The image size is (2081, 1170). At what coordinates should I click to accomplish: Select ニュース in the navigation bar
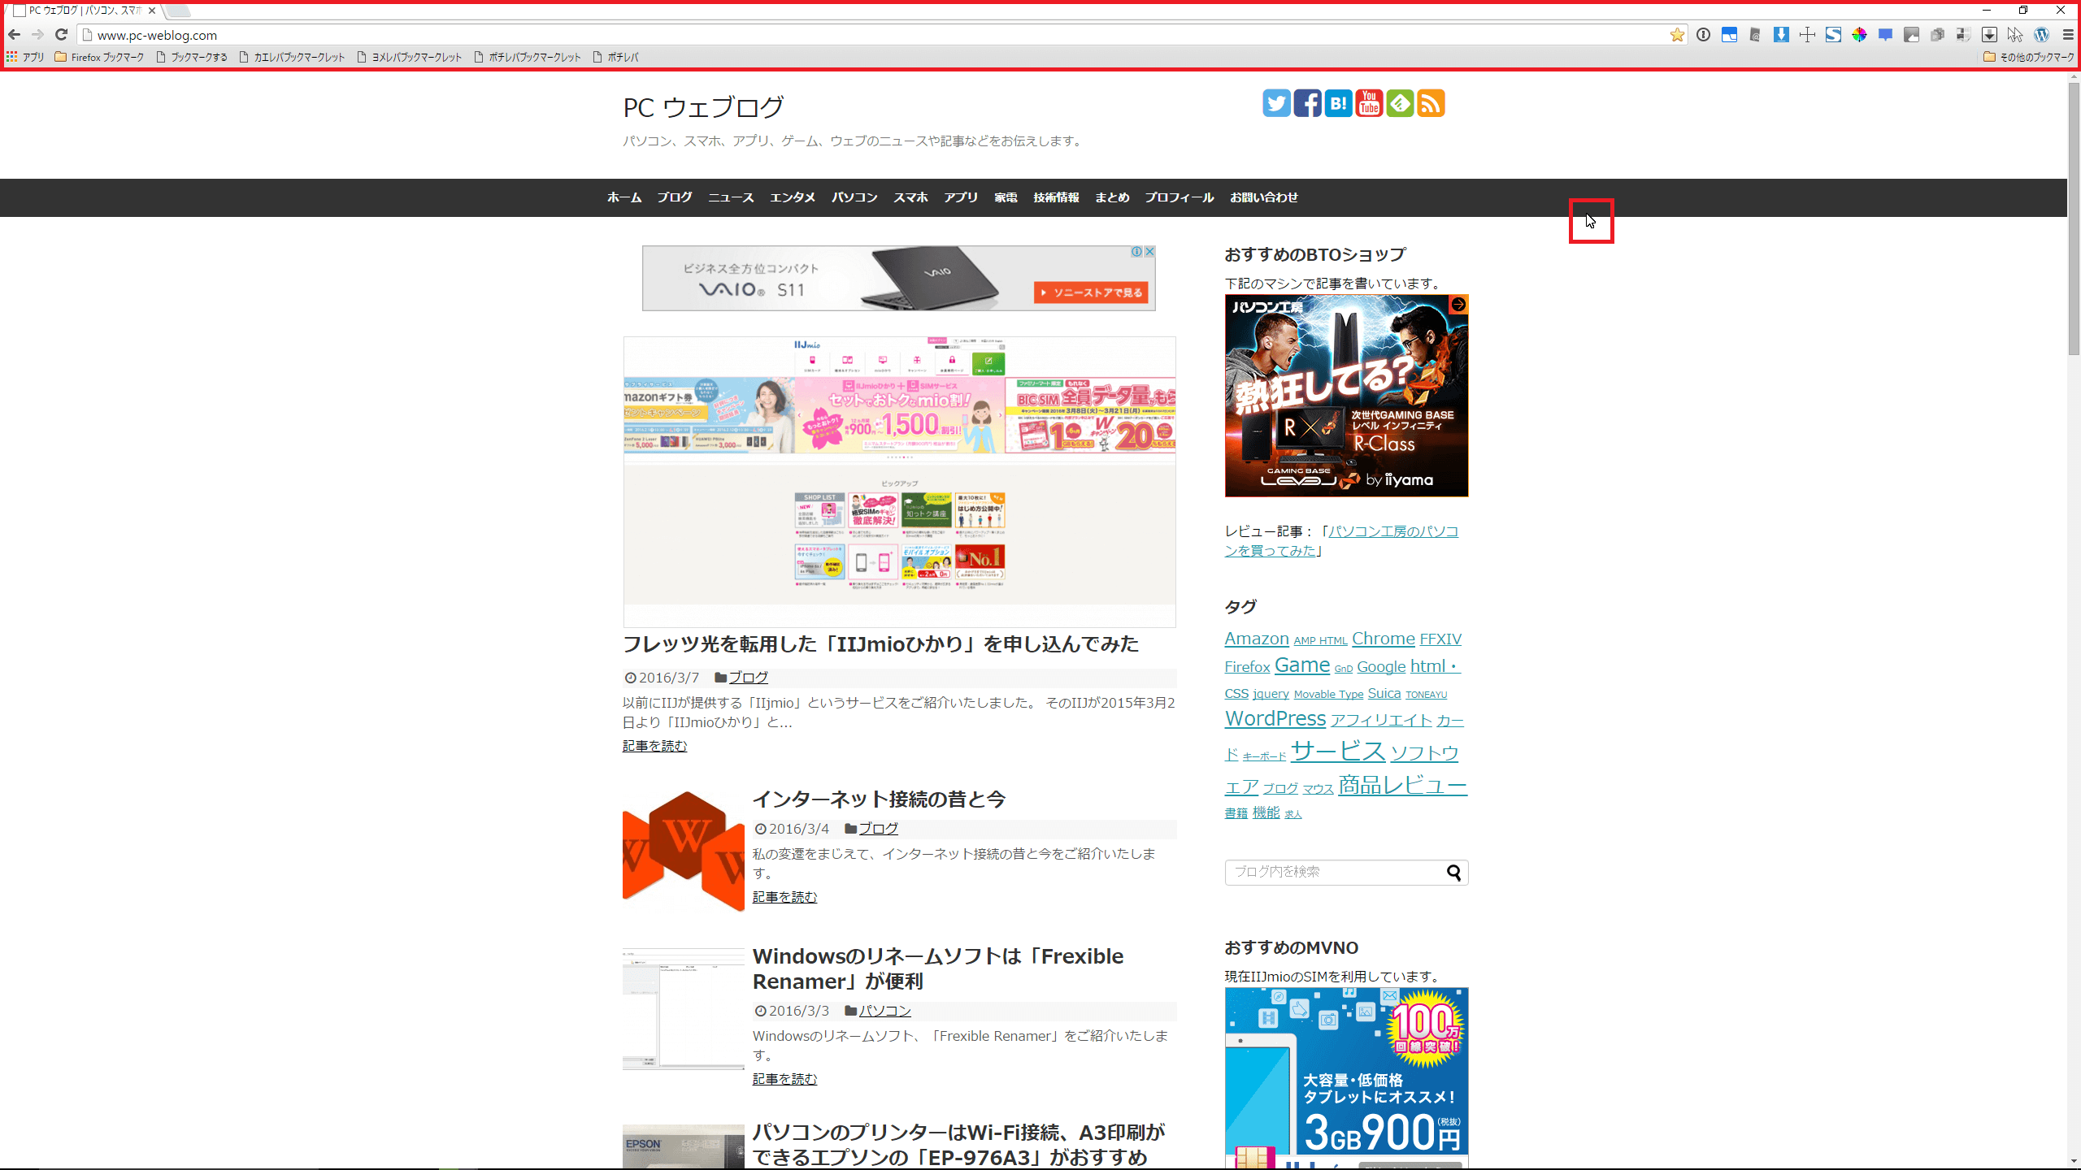[731, 197]
